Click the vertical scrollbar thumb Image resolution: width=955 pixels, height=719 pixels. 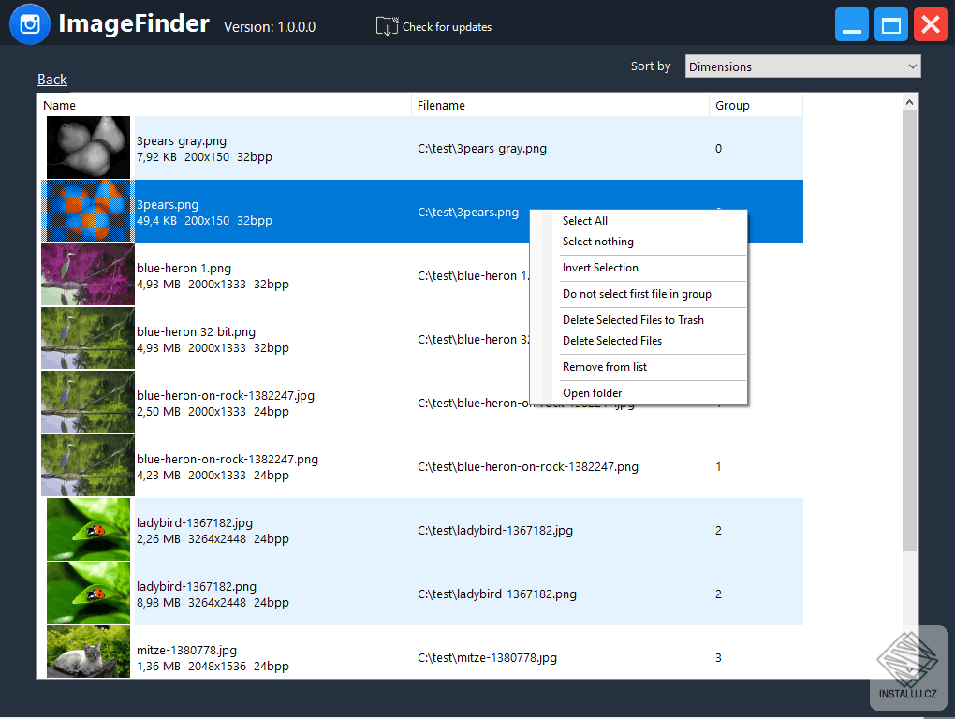tap(909, 330)
